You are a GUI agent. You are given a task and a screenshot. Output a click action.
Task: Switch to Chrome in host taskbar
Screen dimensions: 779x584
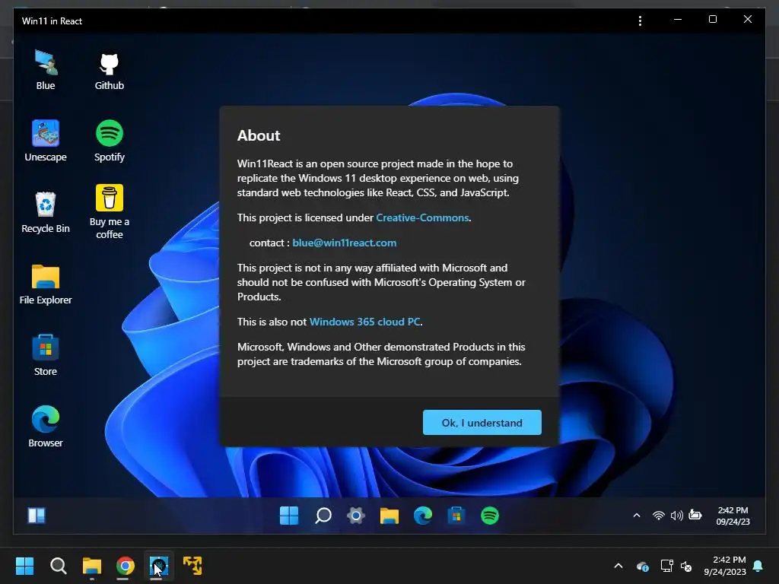coord(126,566)
